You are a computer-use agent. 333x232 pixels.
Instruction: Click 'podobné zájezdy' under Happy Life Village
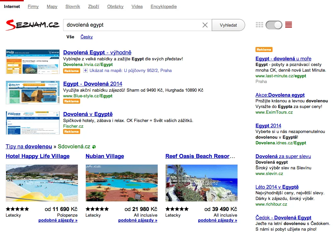click(x=58, y=220)
